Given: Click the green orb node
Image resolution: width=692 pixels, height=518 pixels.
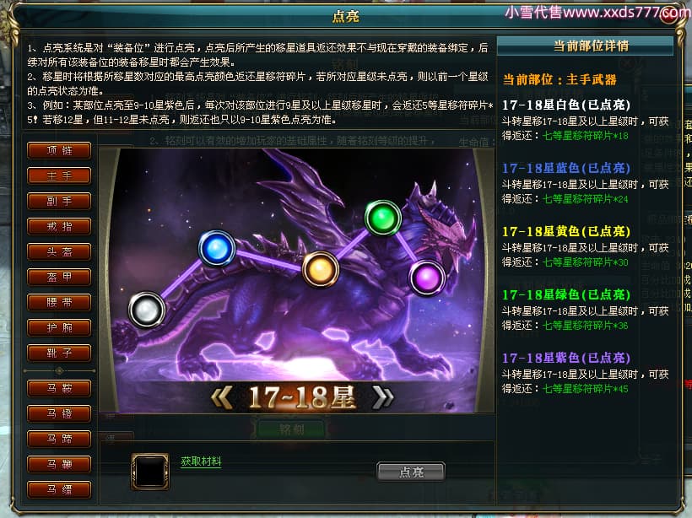Looking at the screenshot, I should (x=382, y=218).
